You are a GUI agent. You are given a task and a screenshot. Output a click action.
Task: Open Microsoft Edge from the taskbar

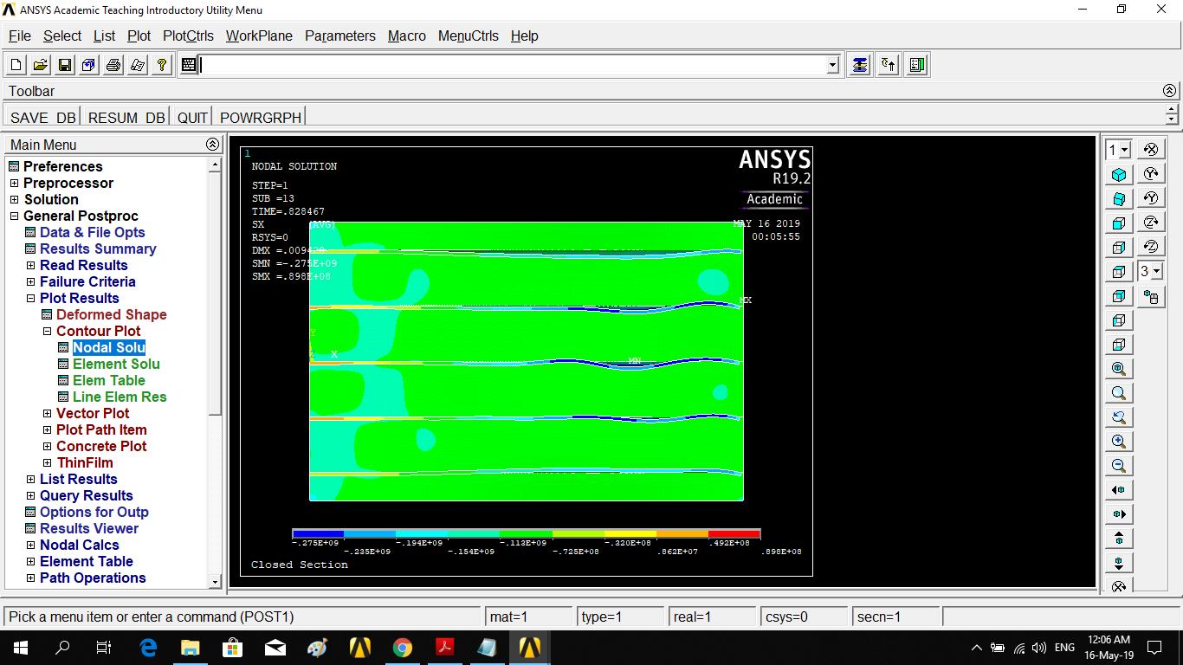coord(148,647)
